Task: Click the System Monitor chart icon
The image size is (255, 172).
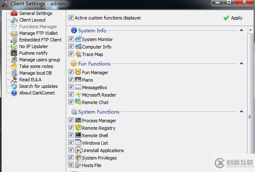Action: coord(78,39)
